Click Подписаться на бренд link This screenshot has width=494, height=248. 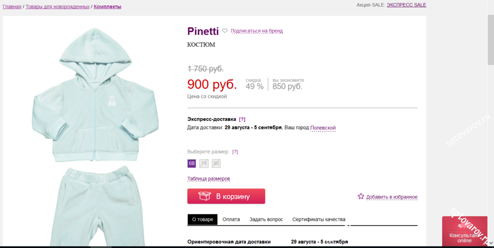pyautogui.click(x=257, y=31)
